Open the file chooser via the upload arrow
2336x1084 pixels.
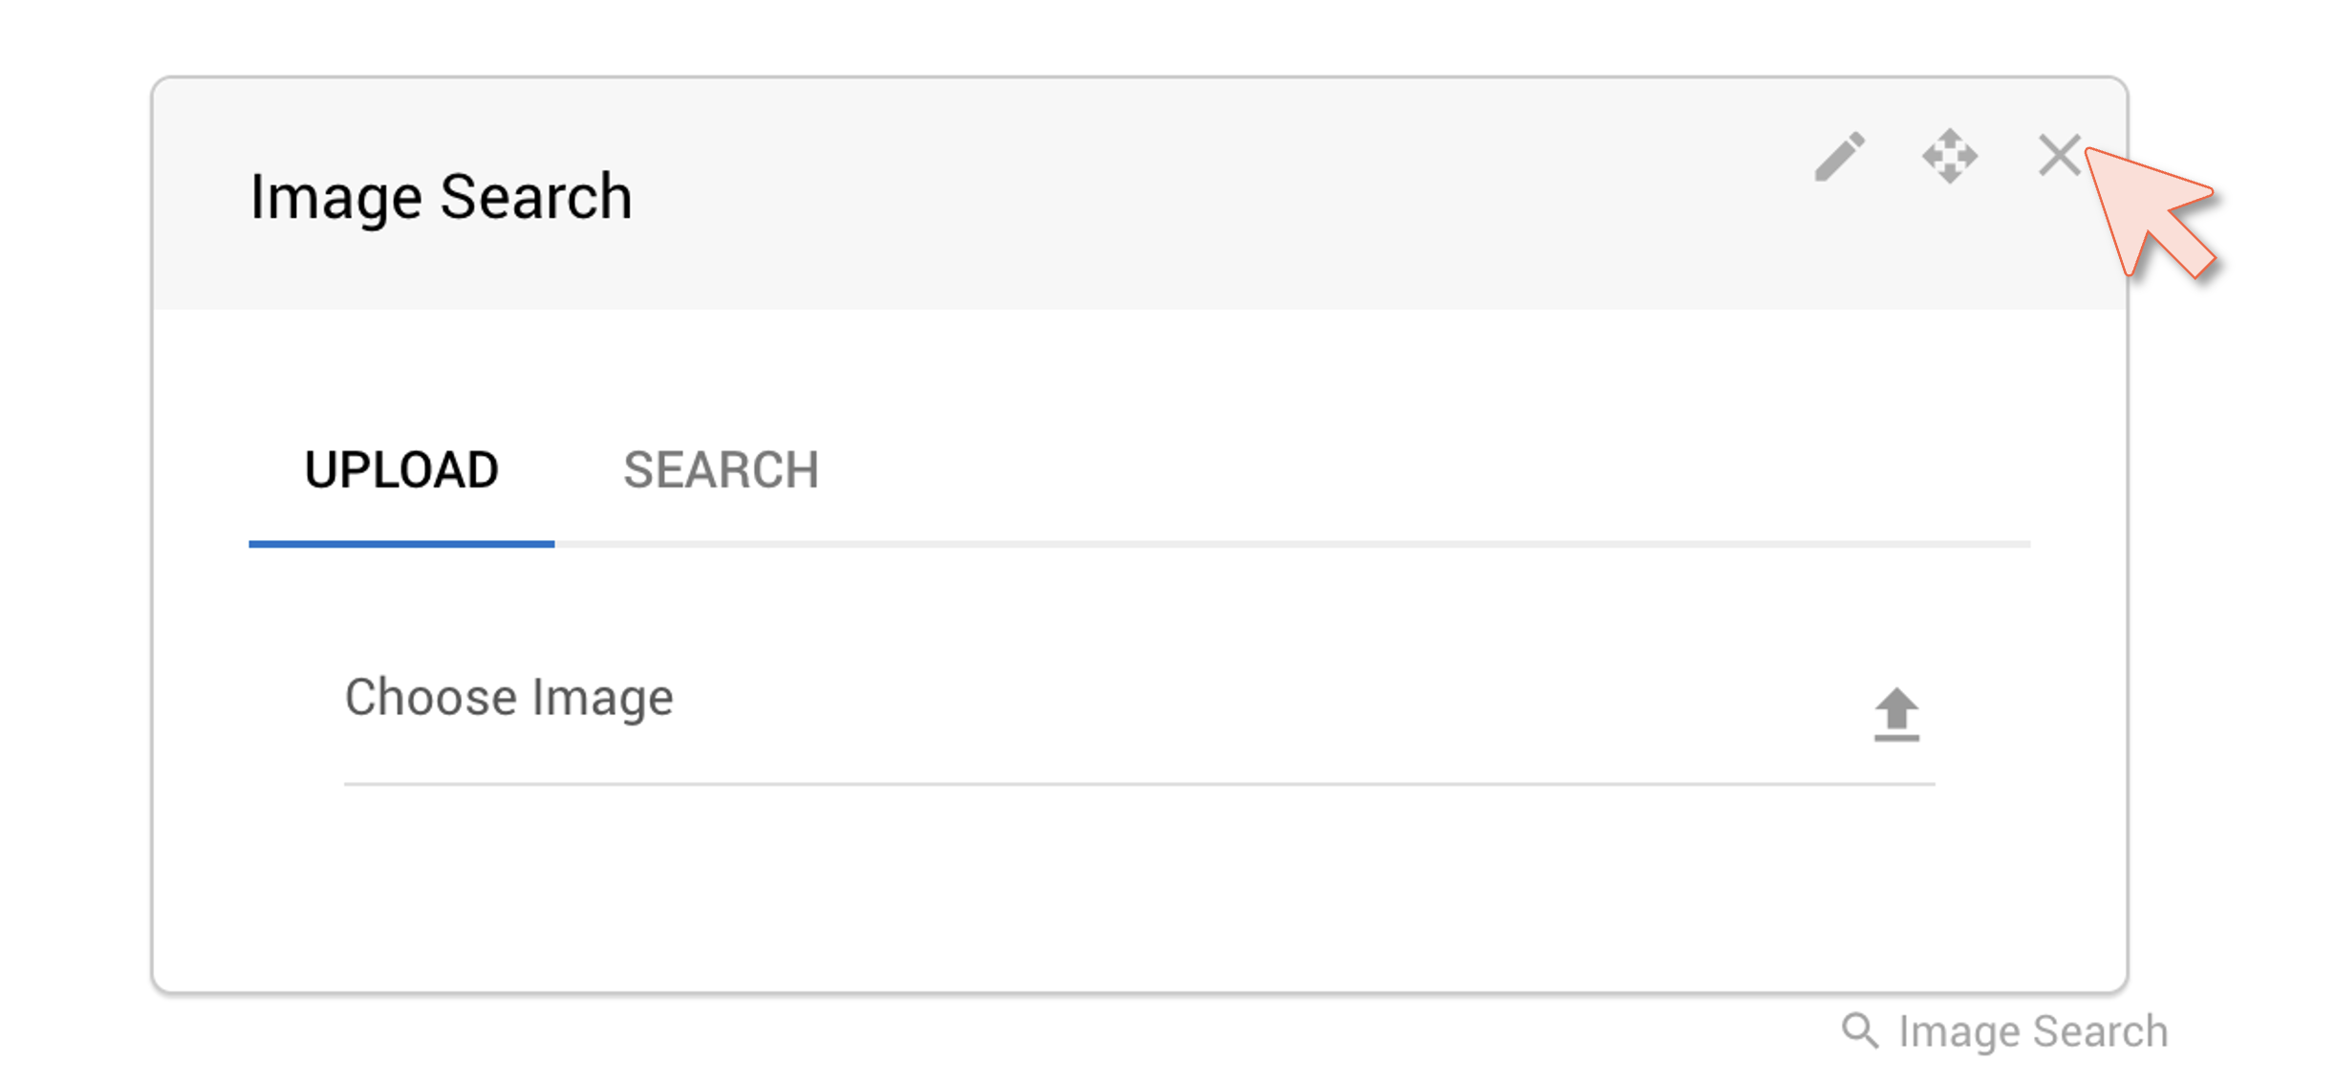(x=1896, y=714)
